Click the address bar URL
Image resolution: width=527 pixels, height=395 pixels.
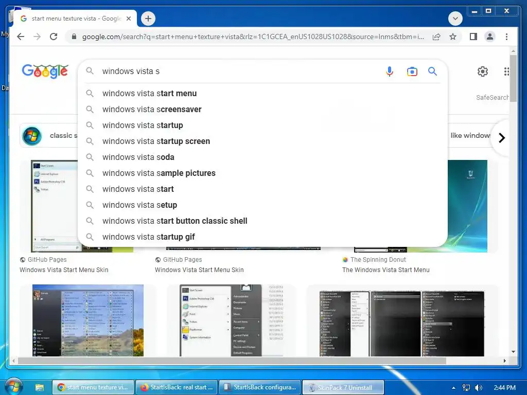pyautogui.click(x=253, y=37)
